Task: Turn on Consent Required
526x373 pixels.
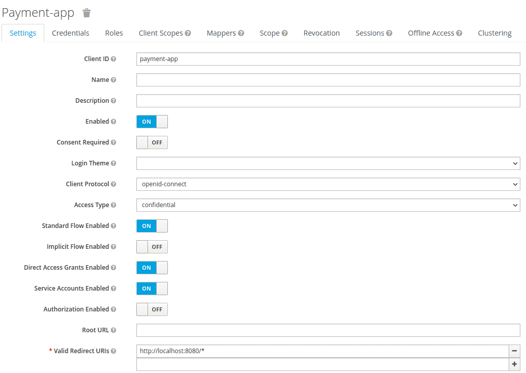Action: [152, 142]
